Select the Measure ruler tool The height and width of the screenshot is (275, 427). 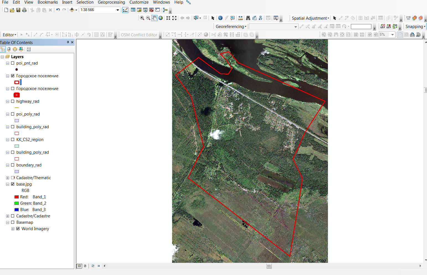pos(240,18)
